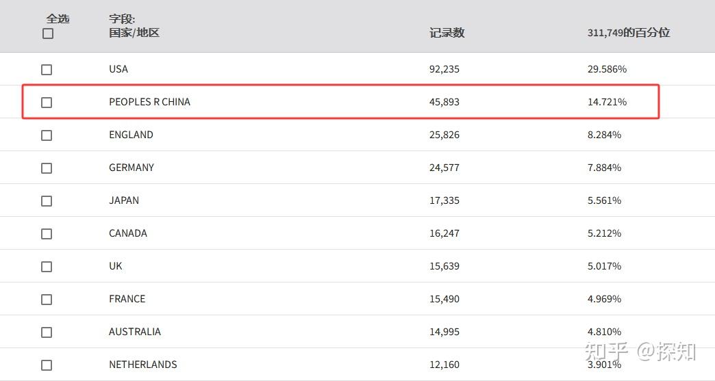The height and width of the screenshot is (381, 715).
Task: Tick the JAPAN row checkbox
Action: tap(47, 201)
